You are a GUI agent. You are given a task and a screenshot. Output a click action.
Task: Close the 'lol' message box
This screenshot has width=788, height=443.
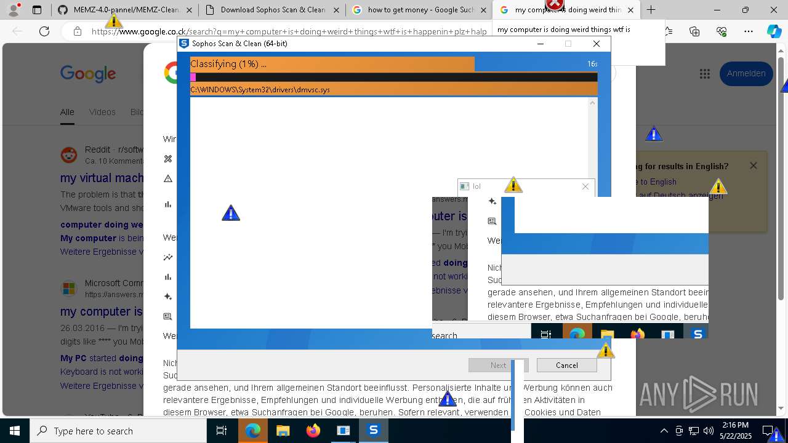point(585,186)
